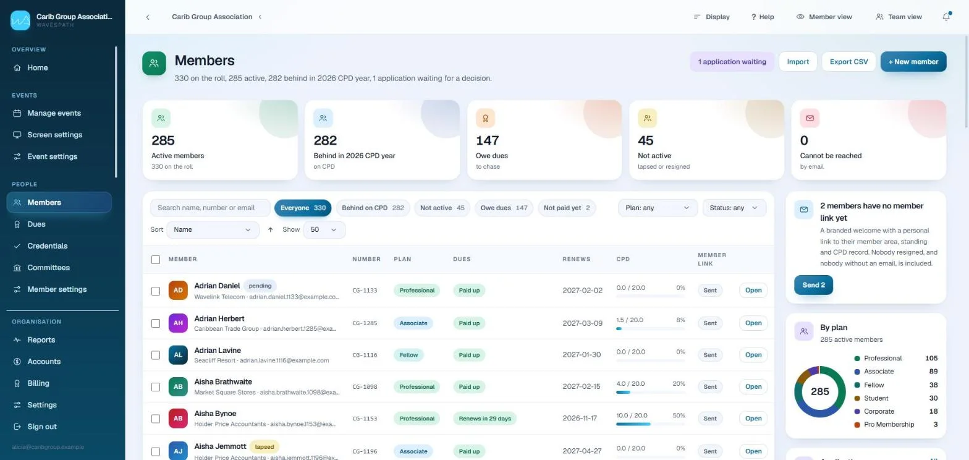Image resolution: width=969 pixels, height=460 pixels.
Task: Toggle the ascending sort arrow
Action: point(270,229)
